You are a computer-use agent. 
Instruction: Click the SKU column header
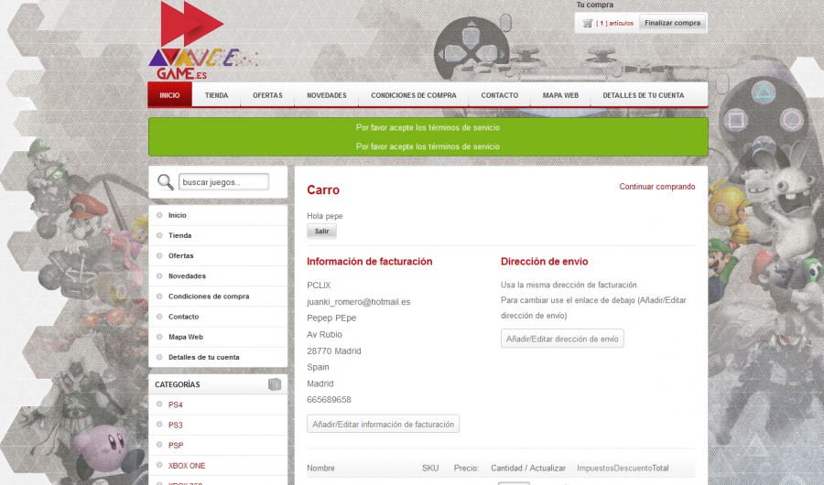(430, 468)
